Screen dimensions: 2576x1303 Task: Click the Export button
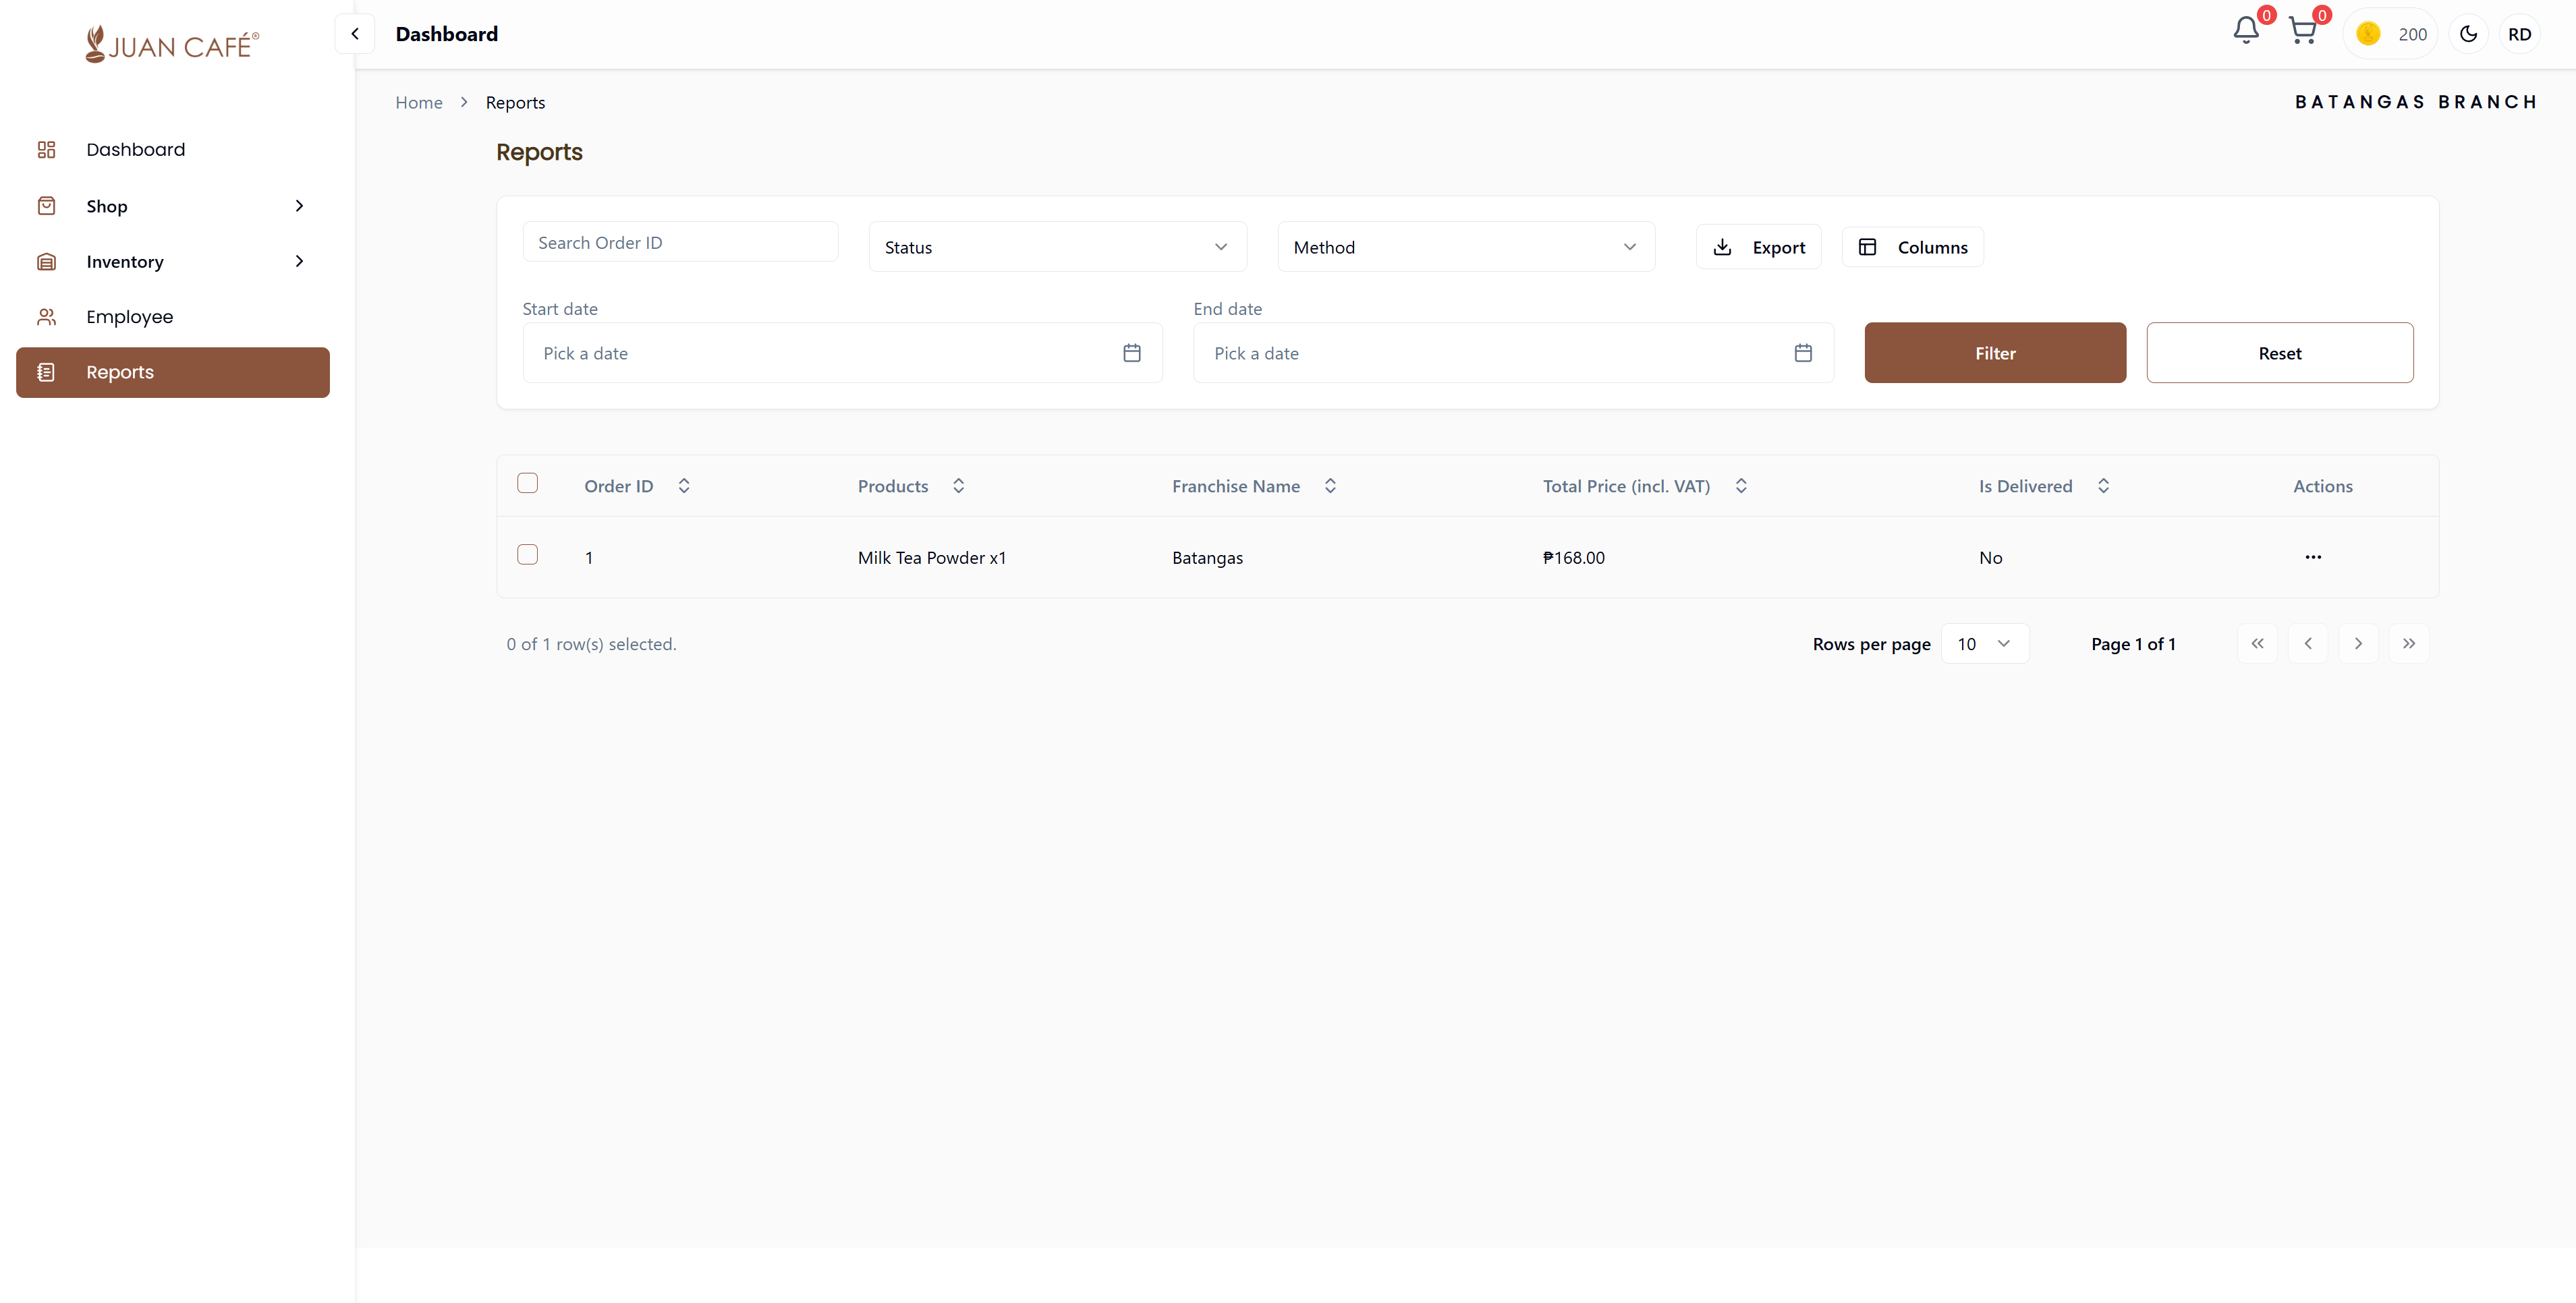1758,247
